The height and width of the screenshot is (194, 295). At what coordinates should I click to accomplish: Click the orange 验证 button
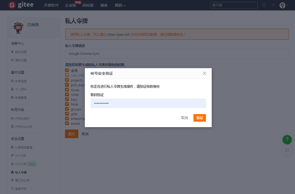point(200,118)
